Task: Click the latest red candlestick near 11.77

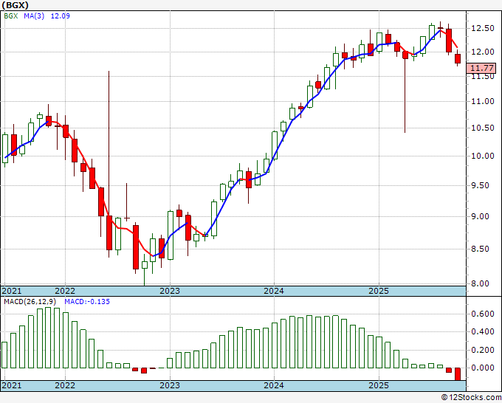Action: tap(458, 59)
